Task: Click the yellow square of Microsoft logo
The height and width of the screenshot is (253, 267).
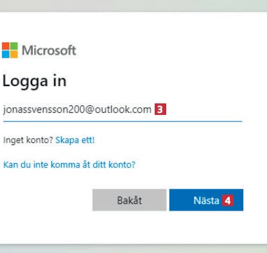Action: (14, 54)
